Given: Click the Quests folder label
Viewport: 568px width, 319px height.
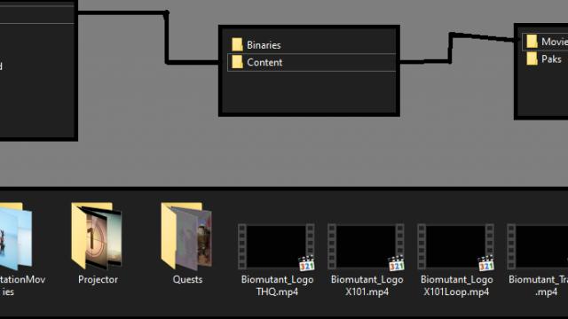Looking at the screenshot, I should (187, 279).
